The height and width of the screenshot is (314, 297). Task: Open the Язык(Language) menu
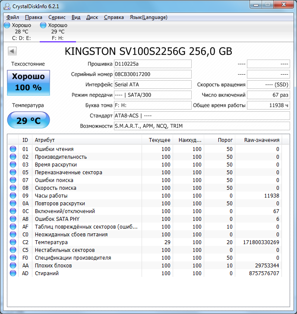point(148,17)
